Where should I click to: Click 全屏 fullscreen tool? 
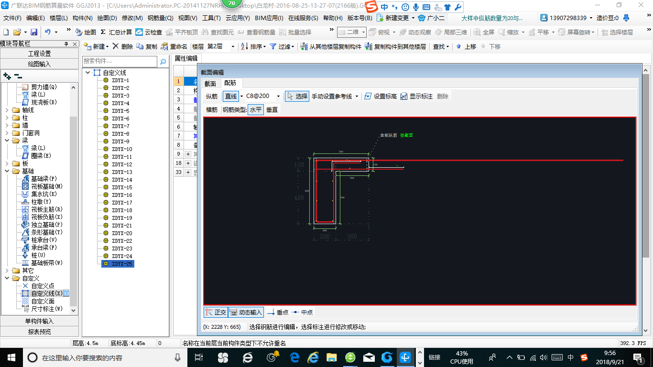coord(484,32)
